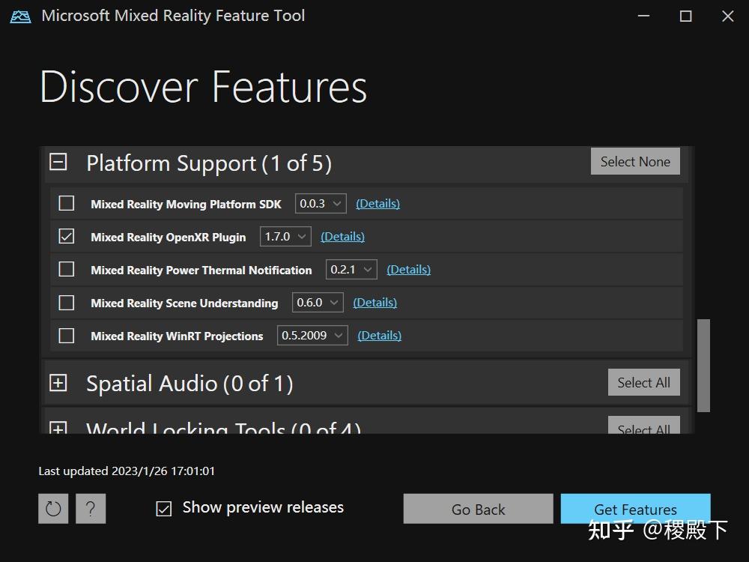The width and height of the screenshot is (749, 562).
Task: Open Details link for Moving Platform SDK
Action: point(377,204)
